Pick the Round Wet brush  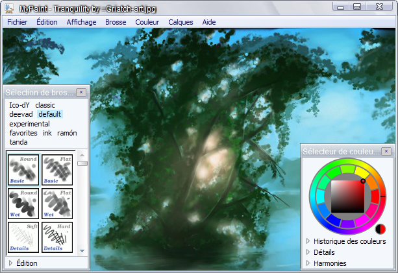click(x=23, y=203)
